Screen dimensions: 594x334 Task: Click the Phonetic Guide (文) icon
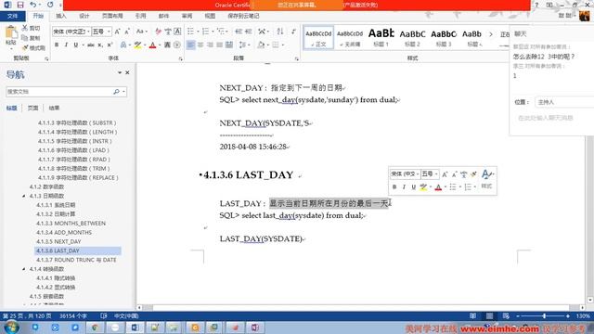pyautogui.click(x=168, y=32)
